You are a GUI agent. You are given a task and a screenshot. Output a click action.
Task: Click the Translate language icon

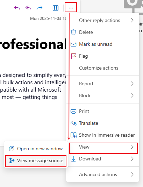(x=73, y=123)
